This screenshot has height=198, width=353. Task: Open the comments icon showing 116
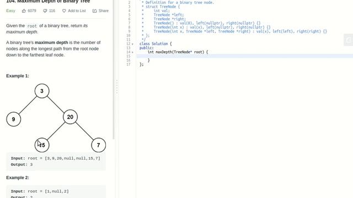(45, 11)
